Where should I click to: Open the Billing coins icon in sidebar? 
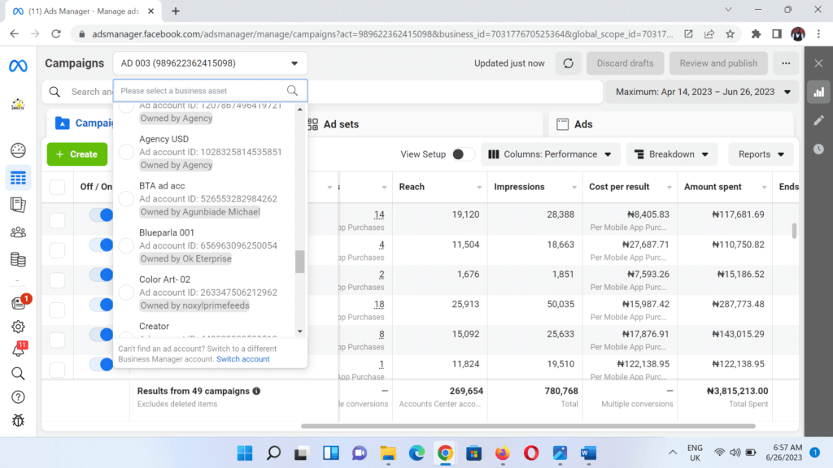(x=18, y=259)
